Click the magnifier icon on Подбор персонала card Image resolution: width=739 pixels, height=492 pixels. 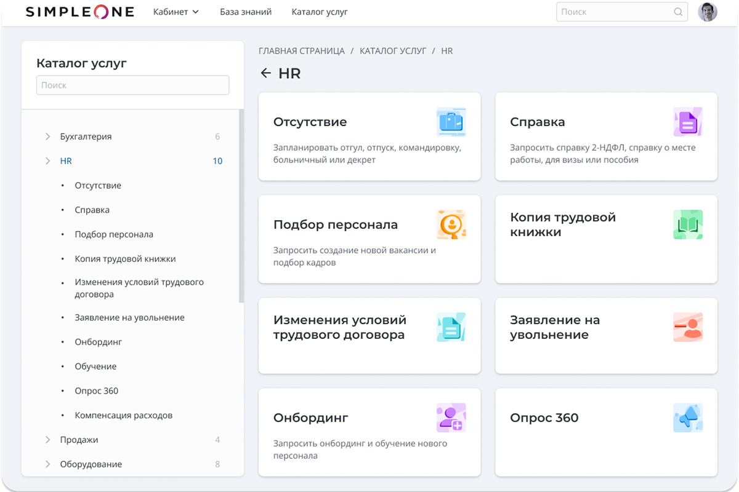click(451, 224)
